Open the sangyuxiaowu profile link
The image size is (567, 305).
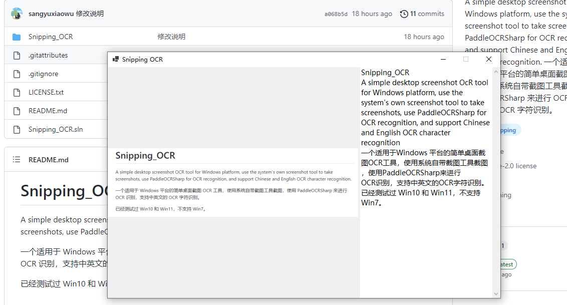tap(51, 14)
